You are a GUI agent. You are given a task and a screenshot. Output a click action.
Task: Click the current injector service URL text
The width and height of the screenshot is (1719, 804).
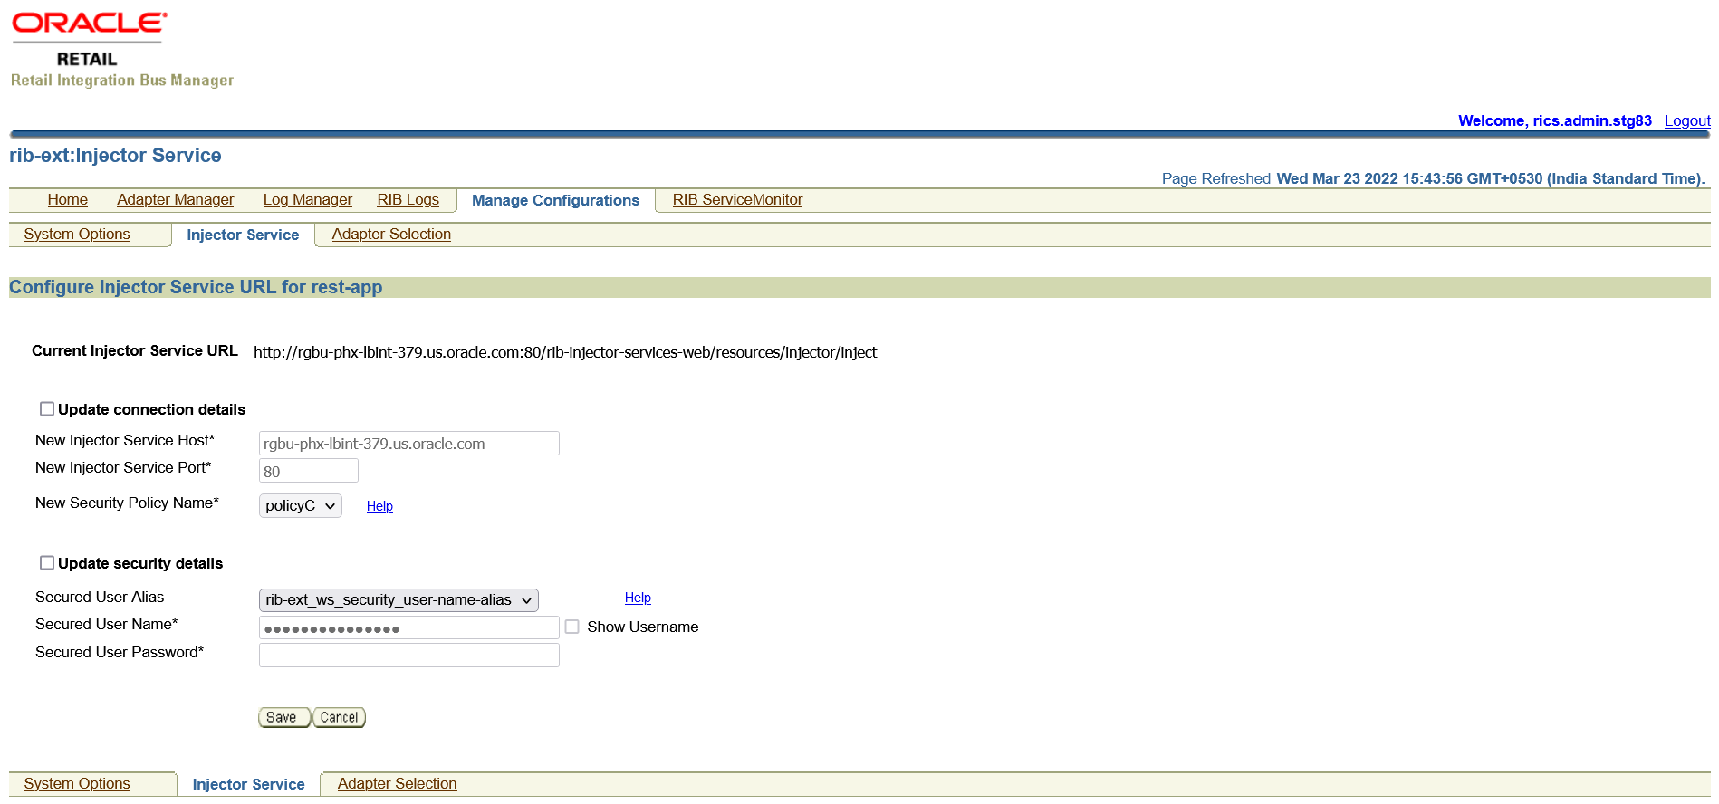(x=565, y=352)
